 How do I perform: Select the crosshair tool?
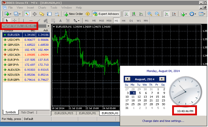[x=14, y=21]
